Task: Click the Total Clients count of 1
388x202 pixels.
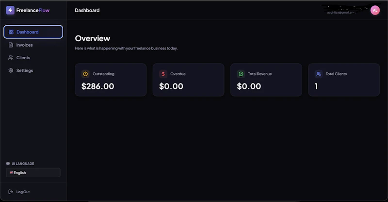Action: pyautogui.click(x=316, y=86)
